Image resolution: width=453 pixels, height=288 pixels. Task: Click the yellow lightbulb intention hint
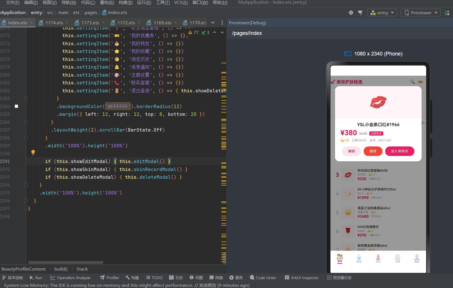tap(33, 152)
